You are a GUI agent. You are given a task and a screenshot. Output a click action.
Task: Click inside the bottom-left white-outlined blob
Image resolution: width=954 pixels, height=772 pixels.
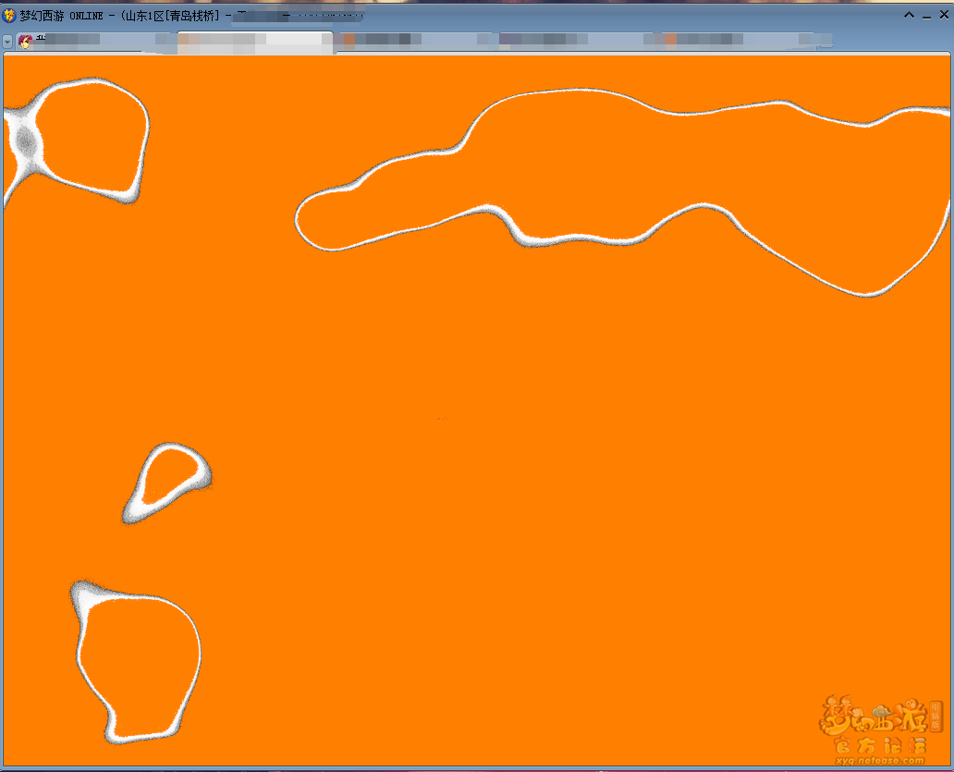pos(141,661)
